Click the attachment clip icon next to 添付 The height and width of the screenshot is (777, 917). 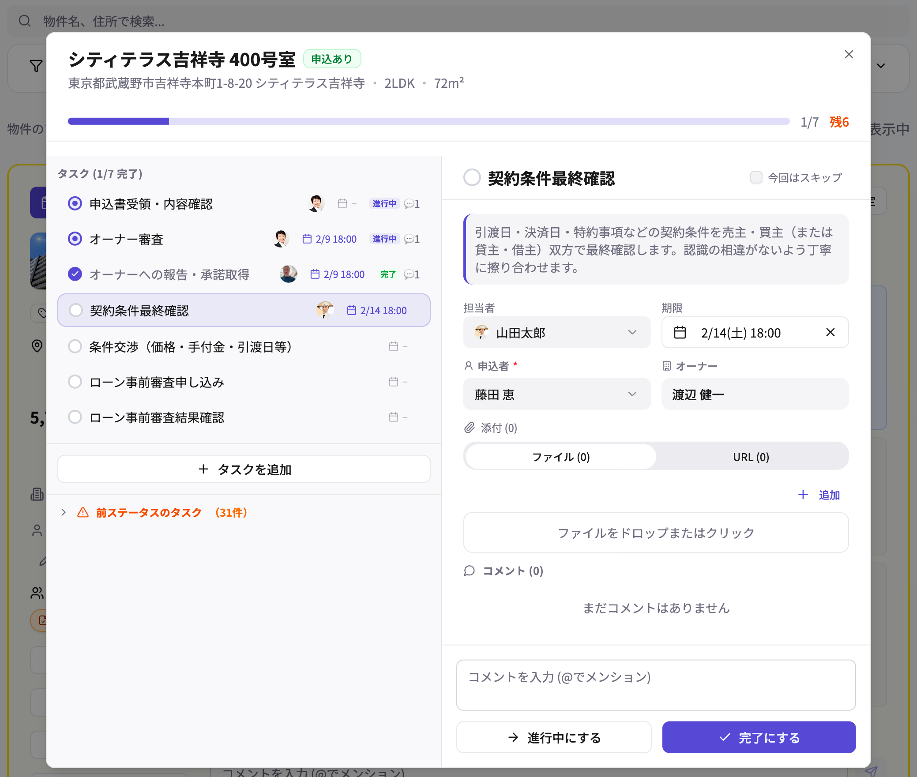[x=469, y=428]
